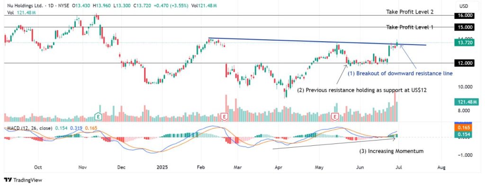Select the 16.000 price label on the axis
The image size is (485, 187).
pos(464,15)
